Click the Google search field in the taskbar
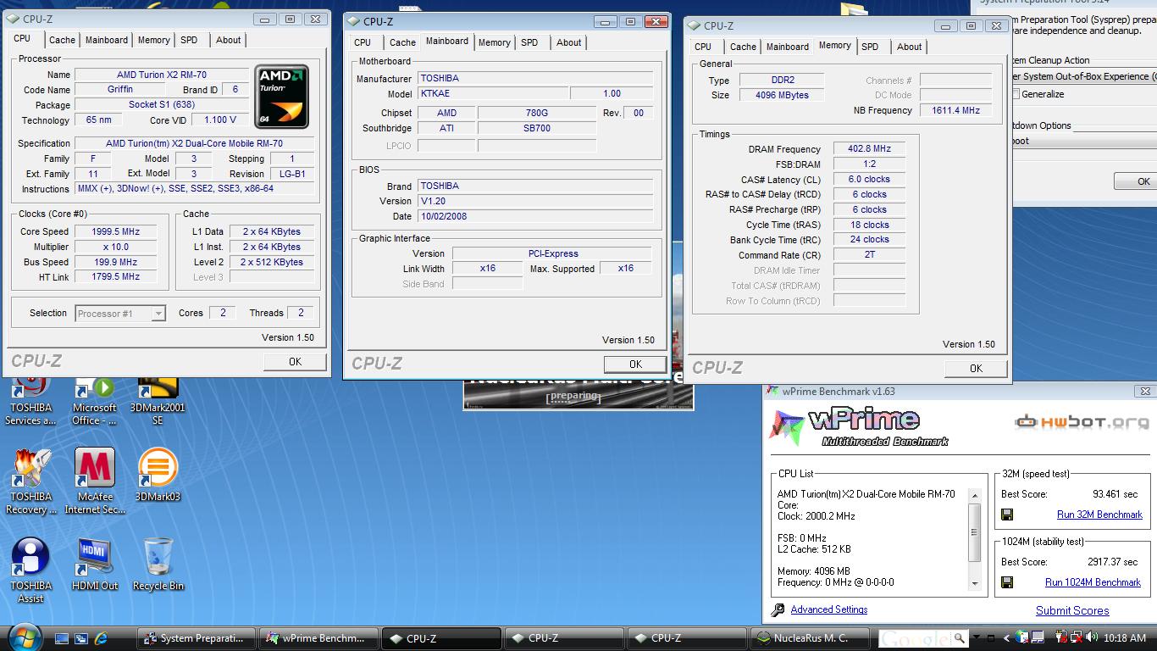 tap(915, 638)
